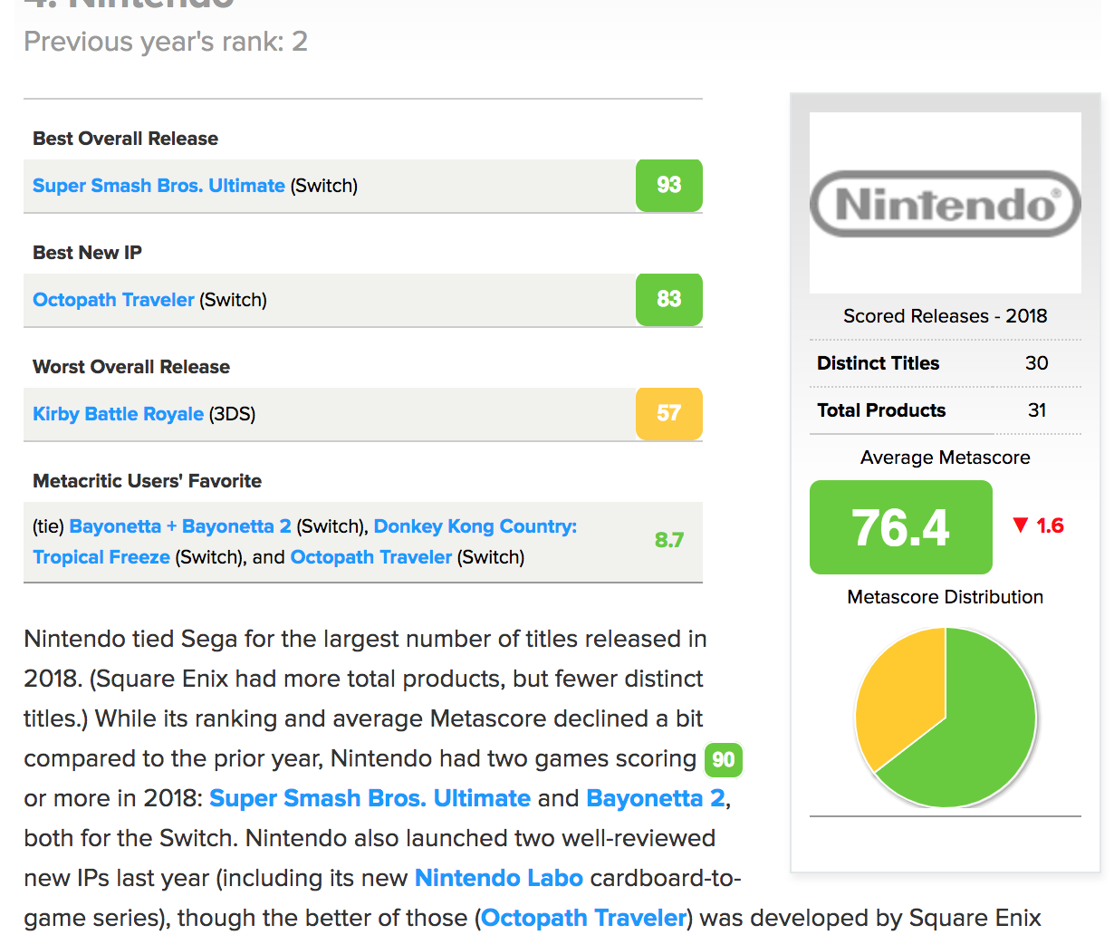Open the Bayonetta + Bayonetta 2 link
Screen dimensions: 1114x935
(179, 526)
